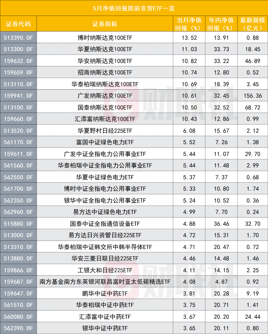Select code cell 159632.OF
This screenshot has width=268, height=334.
coord(18,61)
